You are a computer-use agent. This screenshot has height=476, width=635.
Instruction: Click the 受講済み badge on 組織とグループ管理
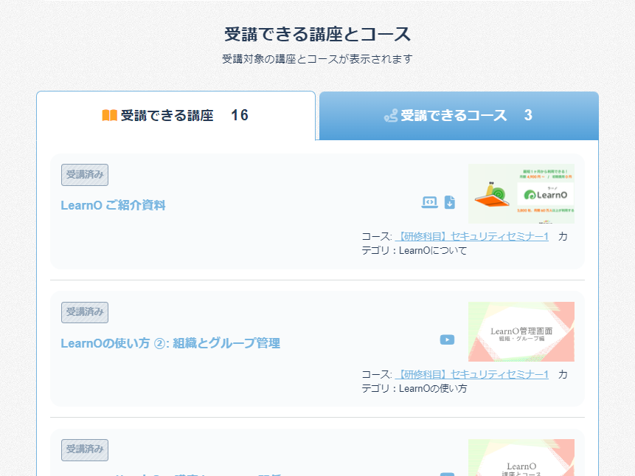coord(85,312)
